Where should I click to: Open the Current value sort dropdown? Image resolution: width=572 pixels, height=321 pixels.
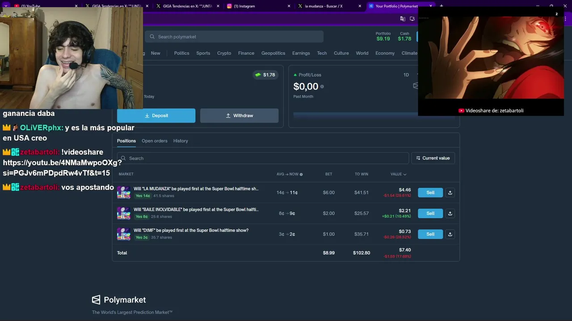433,158
